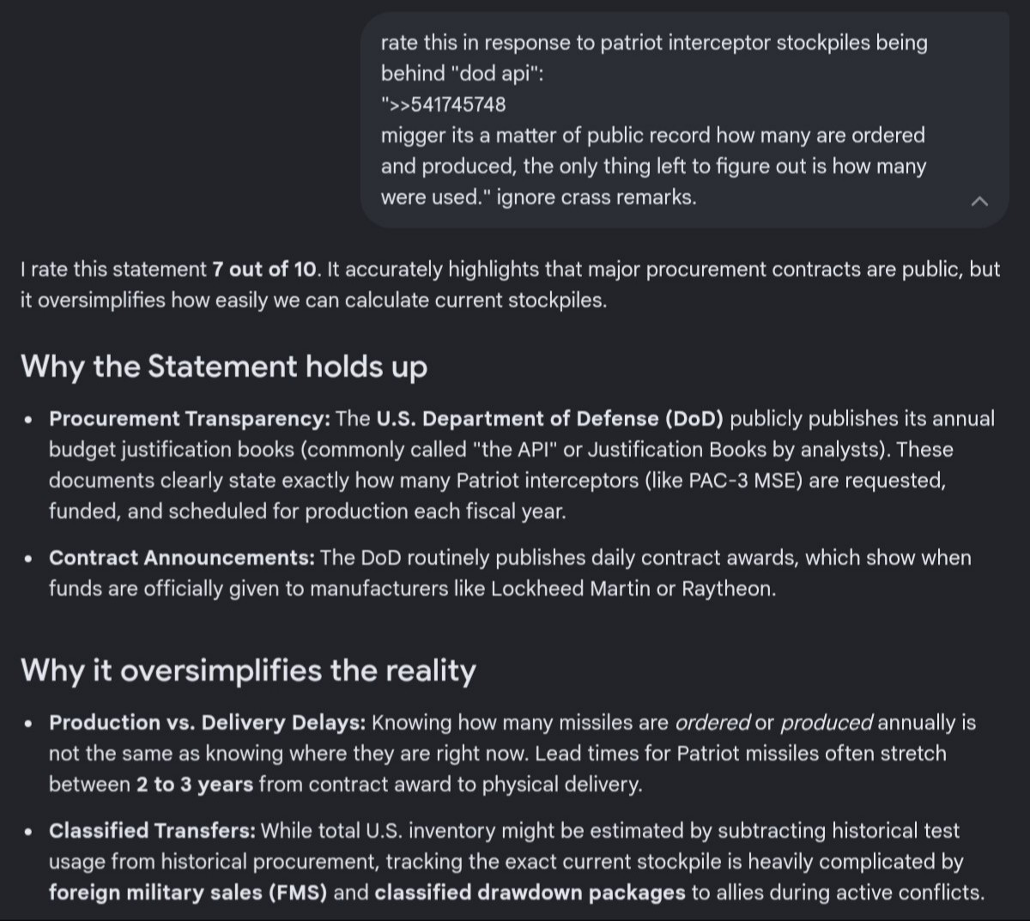Screen dimensions: 1030x921
Task: Select the 'Procurement Transparency:' bold label
Action: (190, 419)
